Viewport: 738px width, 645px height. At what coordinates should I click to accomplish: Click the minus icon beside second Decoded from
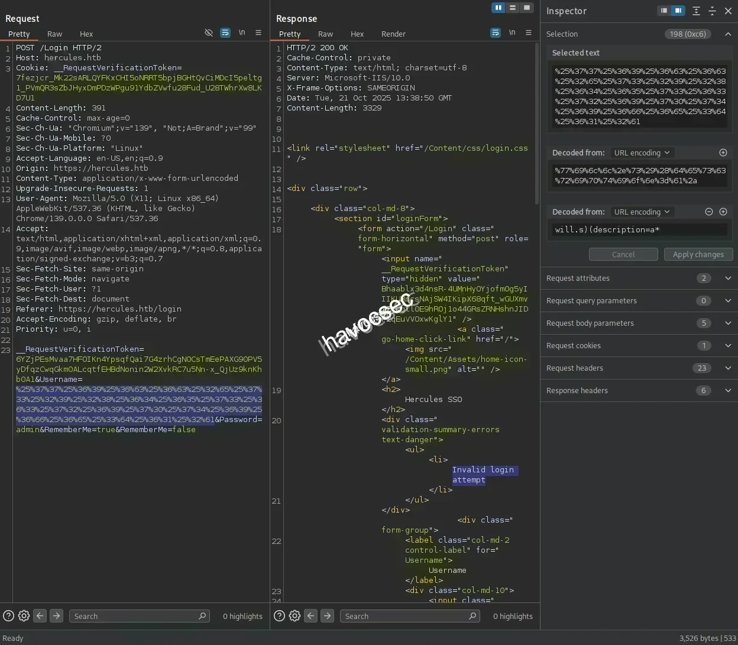tap(709, 212)
